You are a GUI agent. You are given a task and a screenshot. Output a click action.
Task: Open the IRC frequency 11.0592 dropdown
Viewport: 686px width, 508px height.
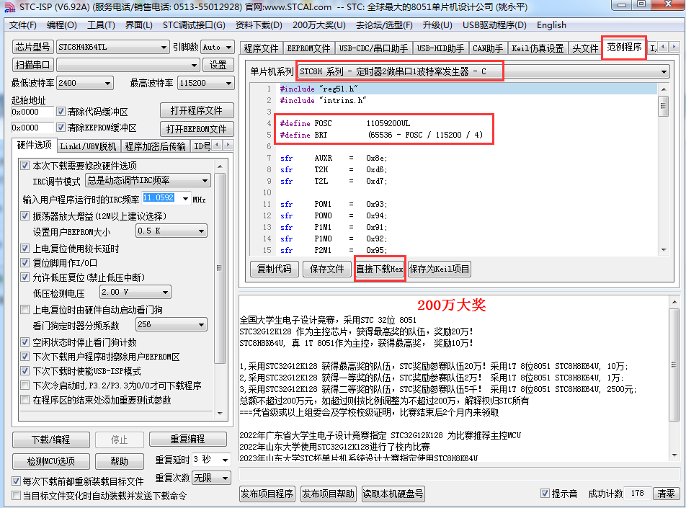click(x=185, y=199)
